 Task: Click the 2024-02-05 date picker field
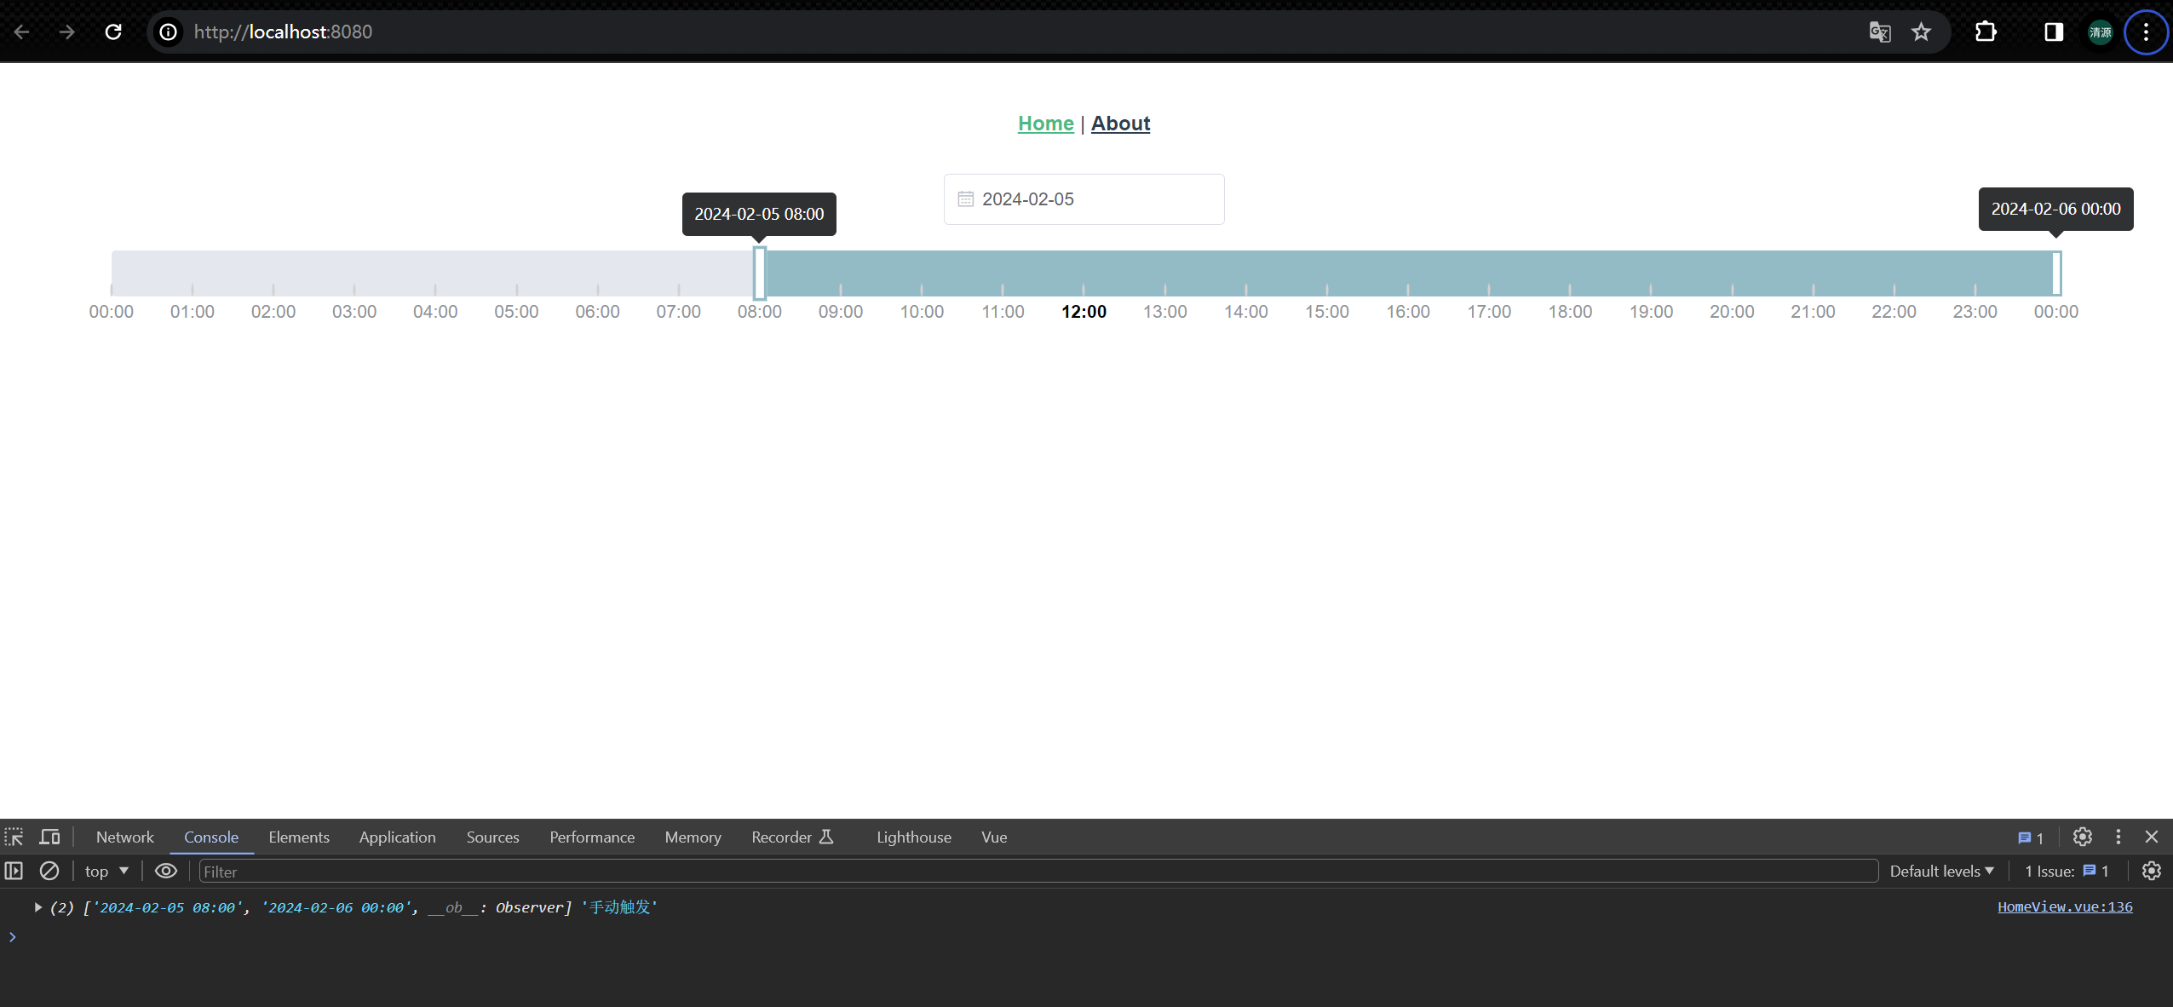1084,199
